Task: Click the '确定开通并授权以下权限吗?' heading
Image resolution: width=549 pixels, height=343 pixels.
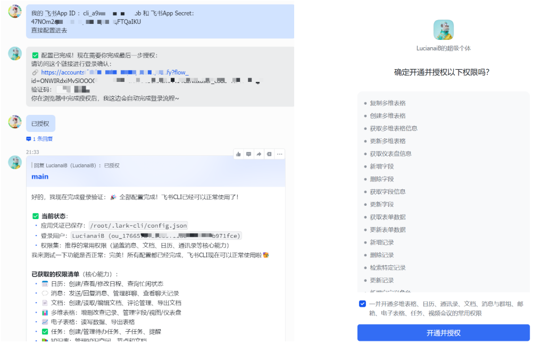Action: [442, 72]
